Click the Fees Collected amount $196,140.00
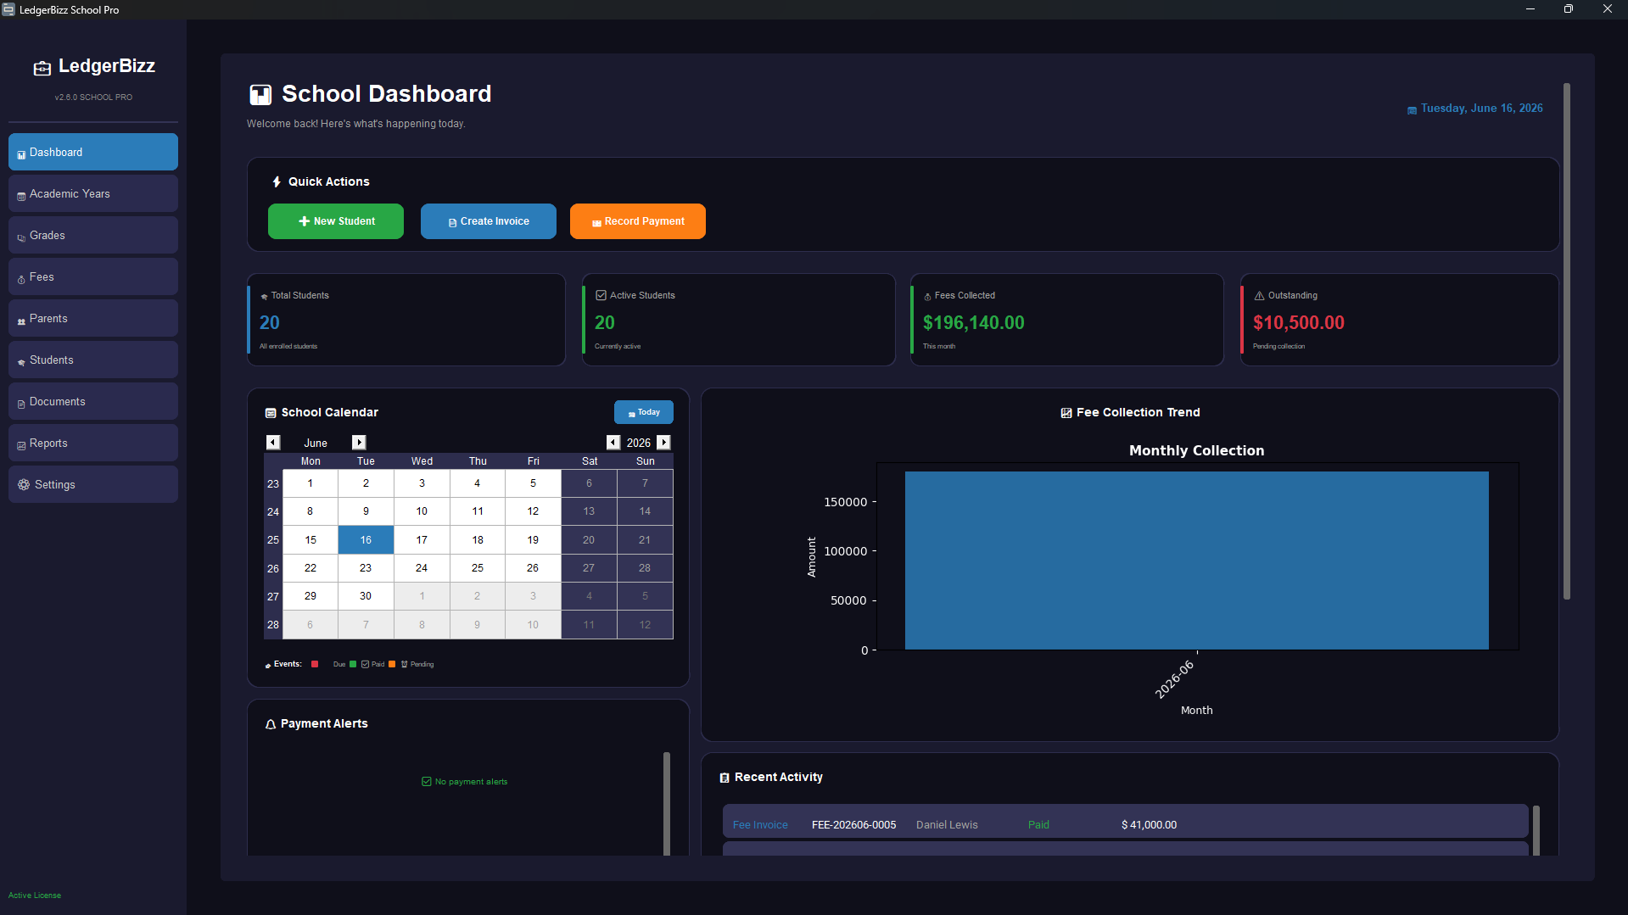Viewport: 1628px width, 915px height. 974,322
